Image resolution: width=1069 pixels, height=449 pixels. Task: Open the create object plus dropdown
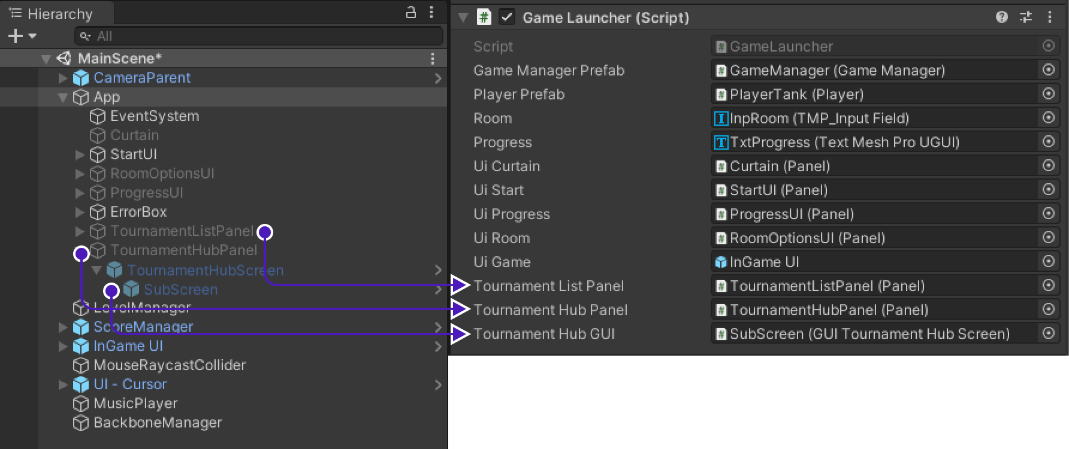tap(22, 37)
